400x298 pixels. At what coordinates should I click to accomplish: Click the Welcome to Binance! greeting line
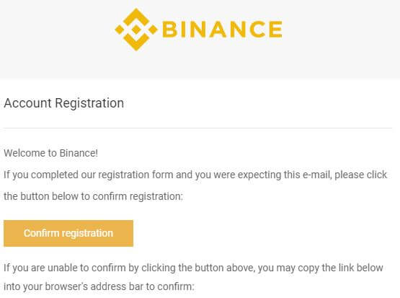pyautogui.click(x=50, y=153)
